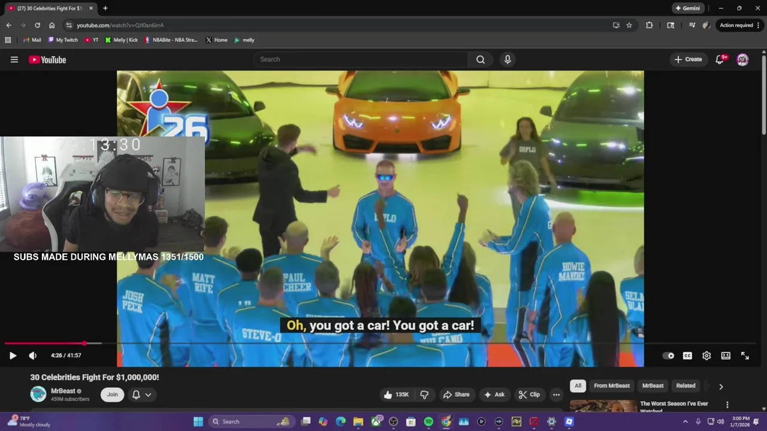Open the Ask button
767x431 pixels.
click(494, 394)
